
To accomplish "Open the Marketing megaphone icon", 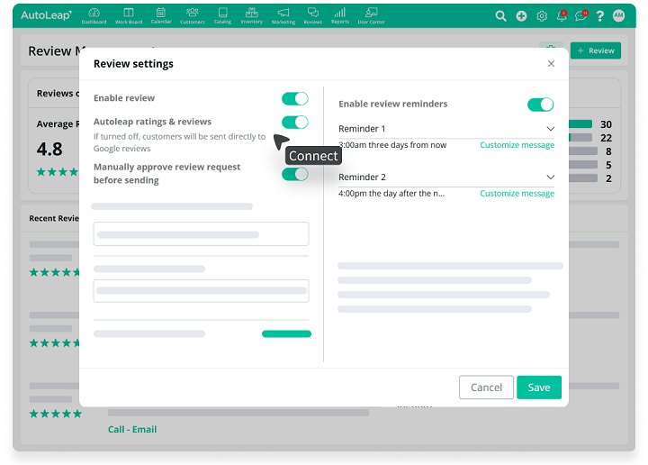I will pos(283,15).
